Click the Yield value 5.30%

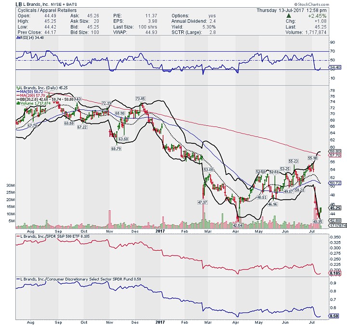click(209, 27)
